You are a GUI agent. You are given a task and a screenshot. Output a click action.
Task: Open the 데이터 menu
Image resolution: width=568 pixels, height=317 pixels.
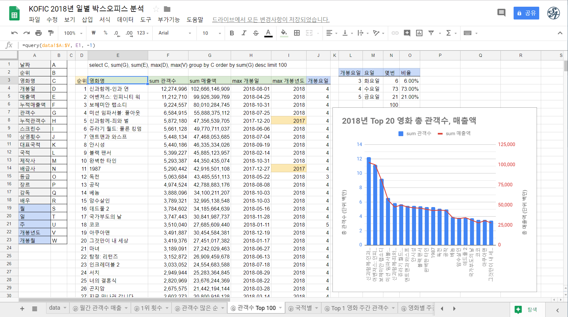click(x=125, y=19)
